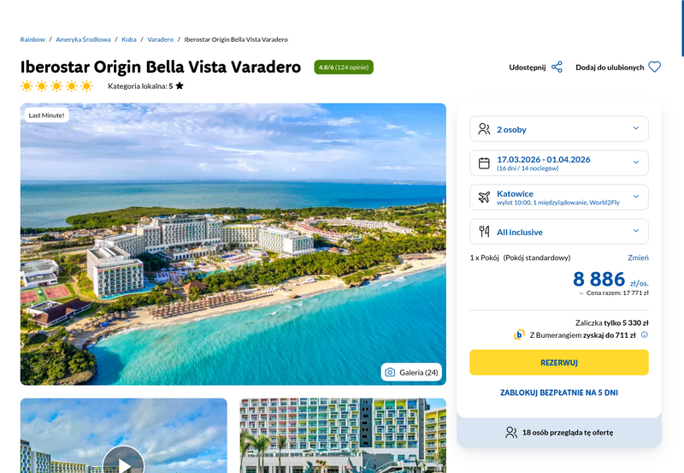
Task: Click the people icon beside 2 osoby
Action: tap(484, 129)
